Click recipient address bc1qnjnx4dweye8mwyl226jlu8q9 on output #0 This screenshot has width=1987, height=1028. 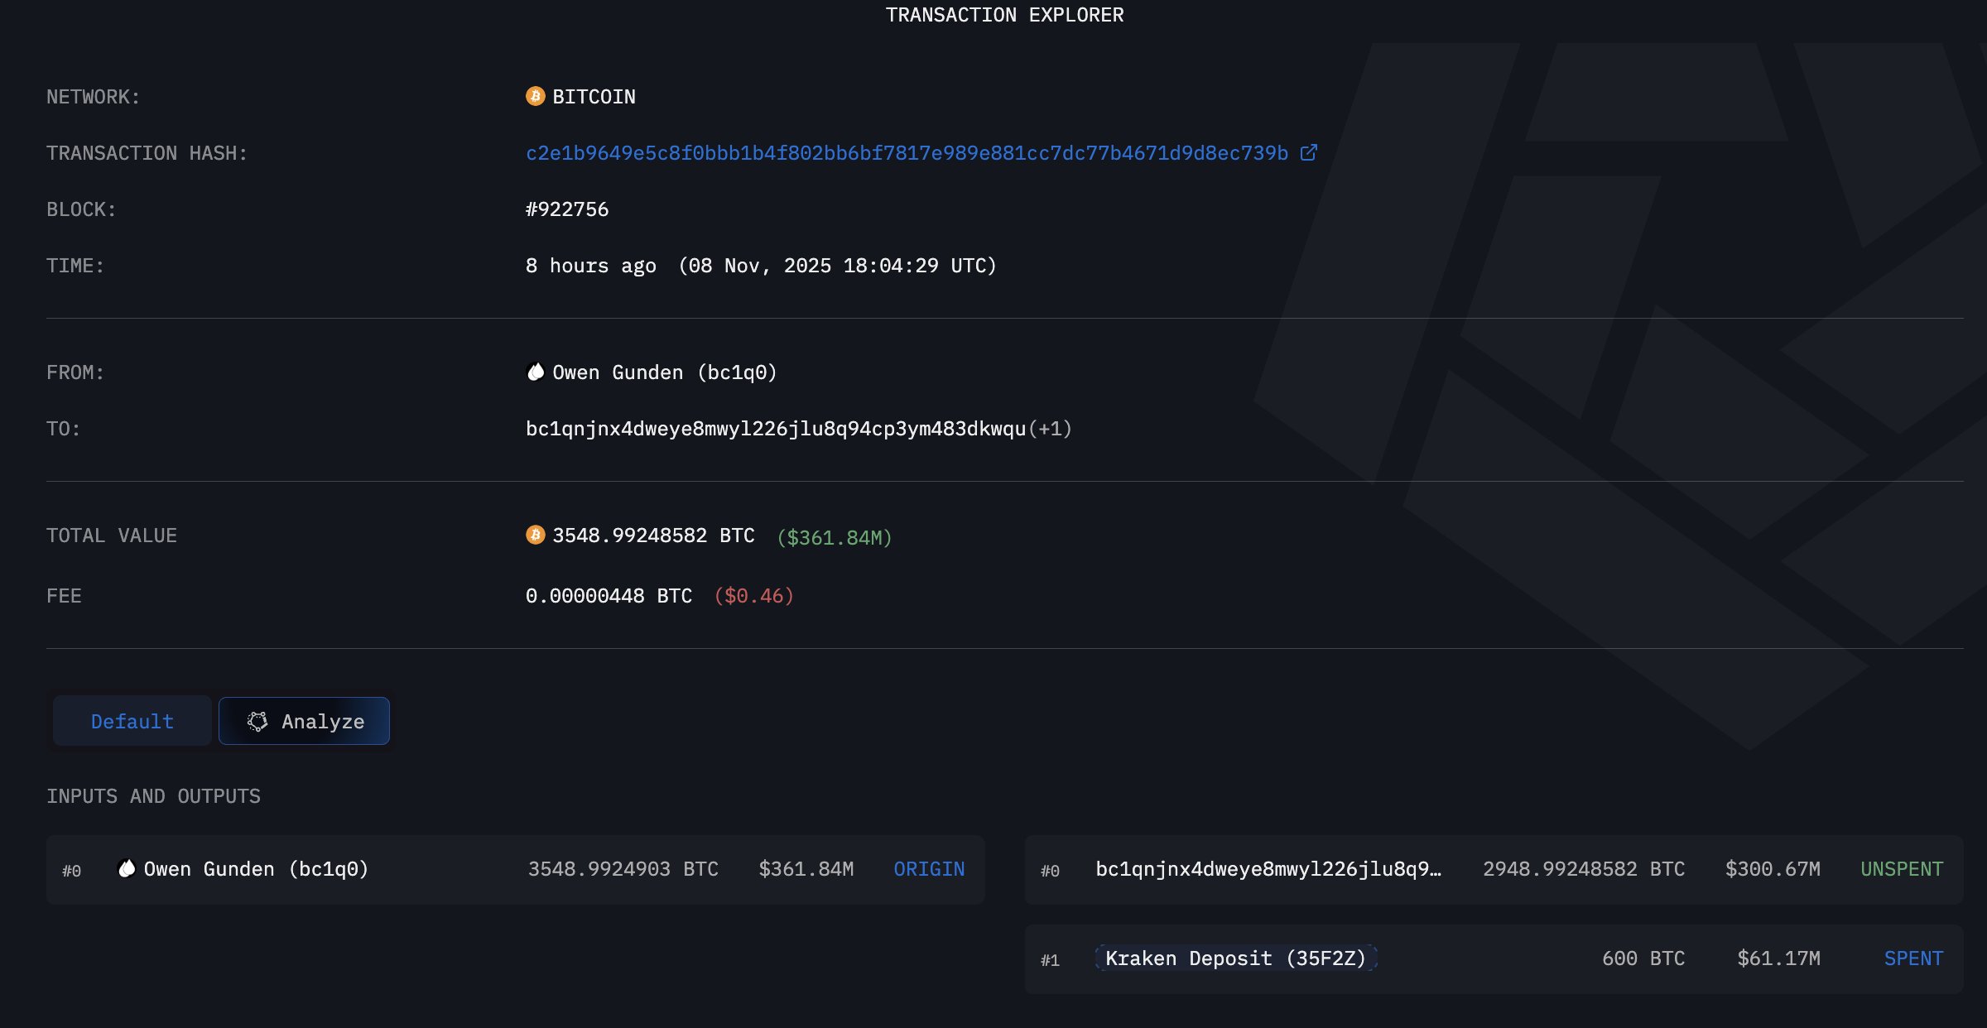point(1268,869)
